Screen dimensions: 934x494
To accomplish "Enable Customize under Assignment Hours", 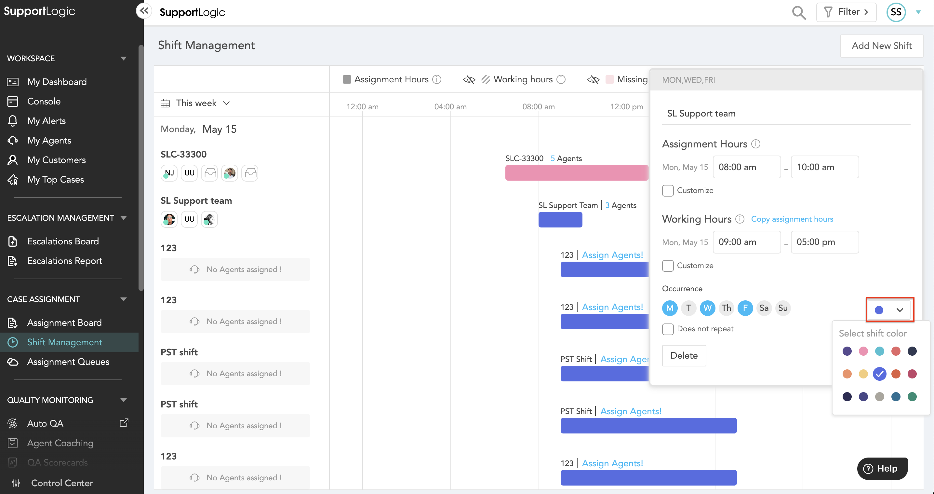I will pos(668,190).
